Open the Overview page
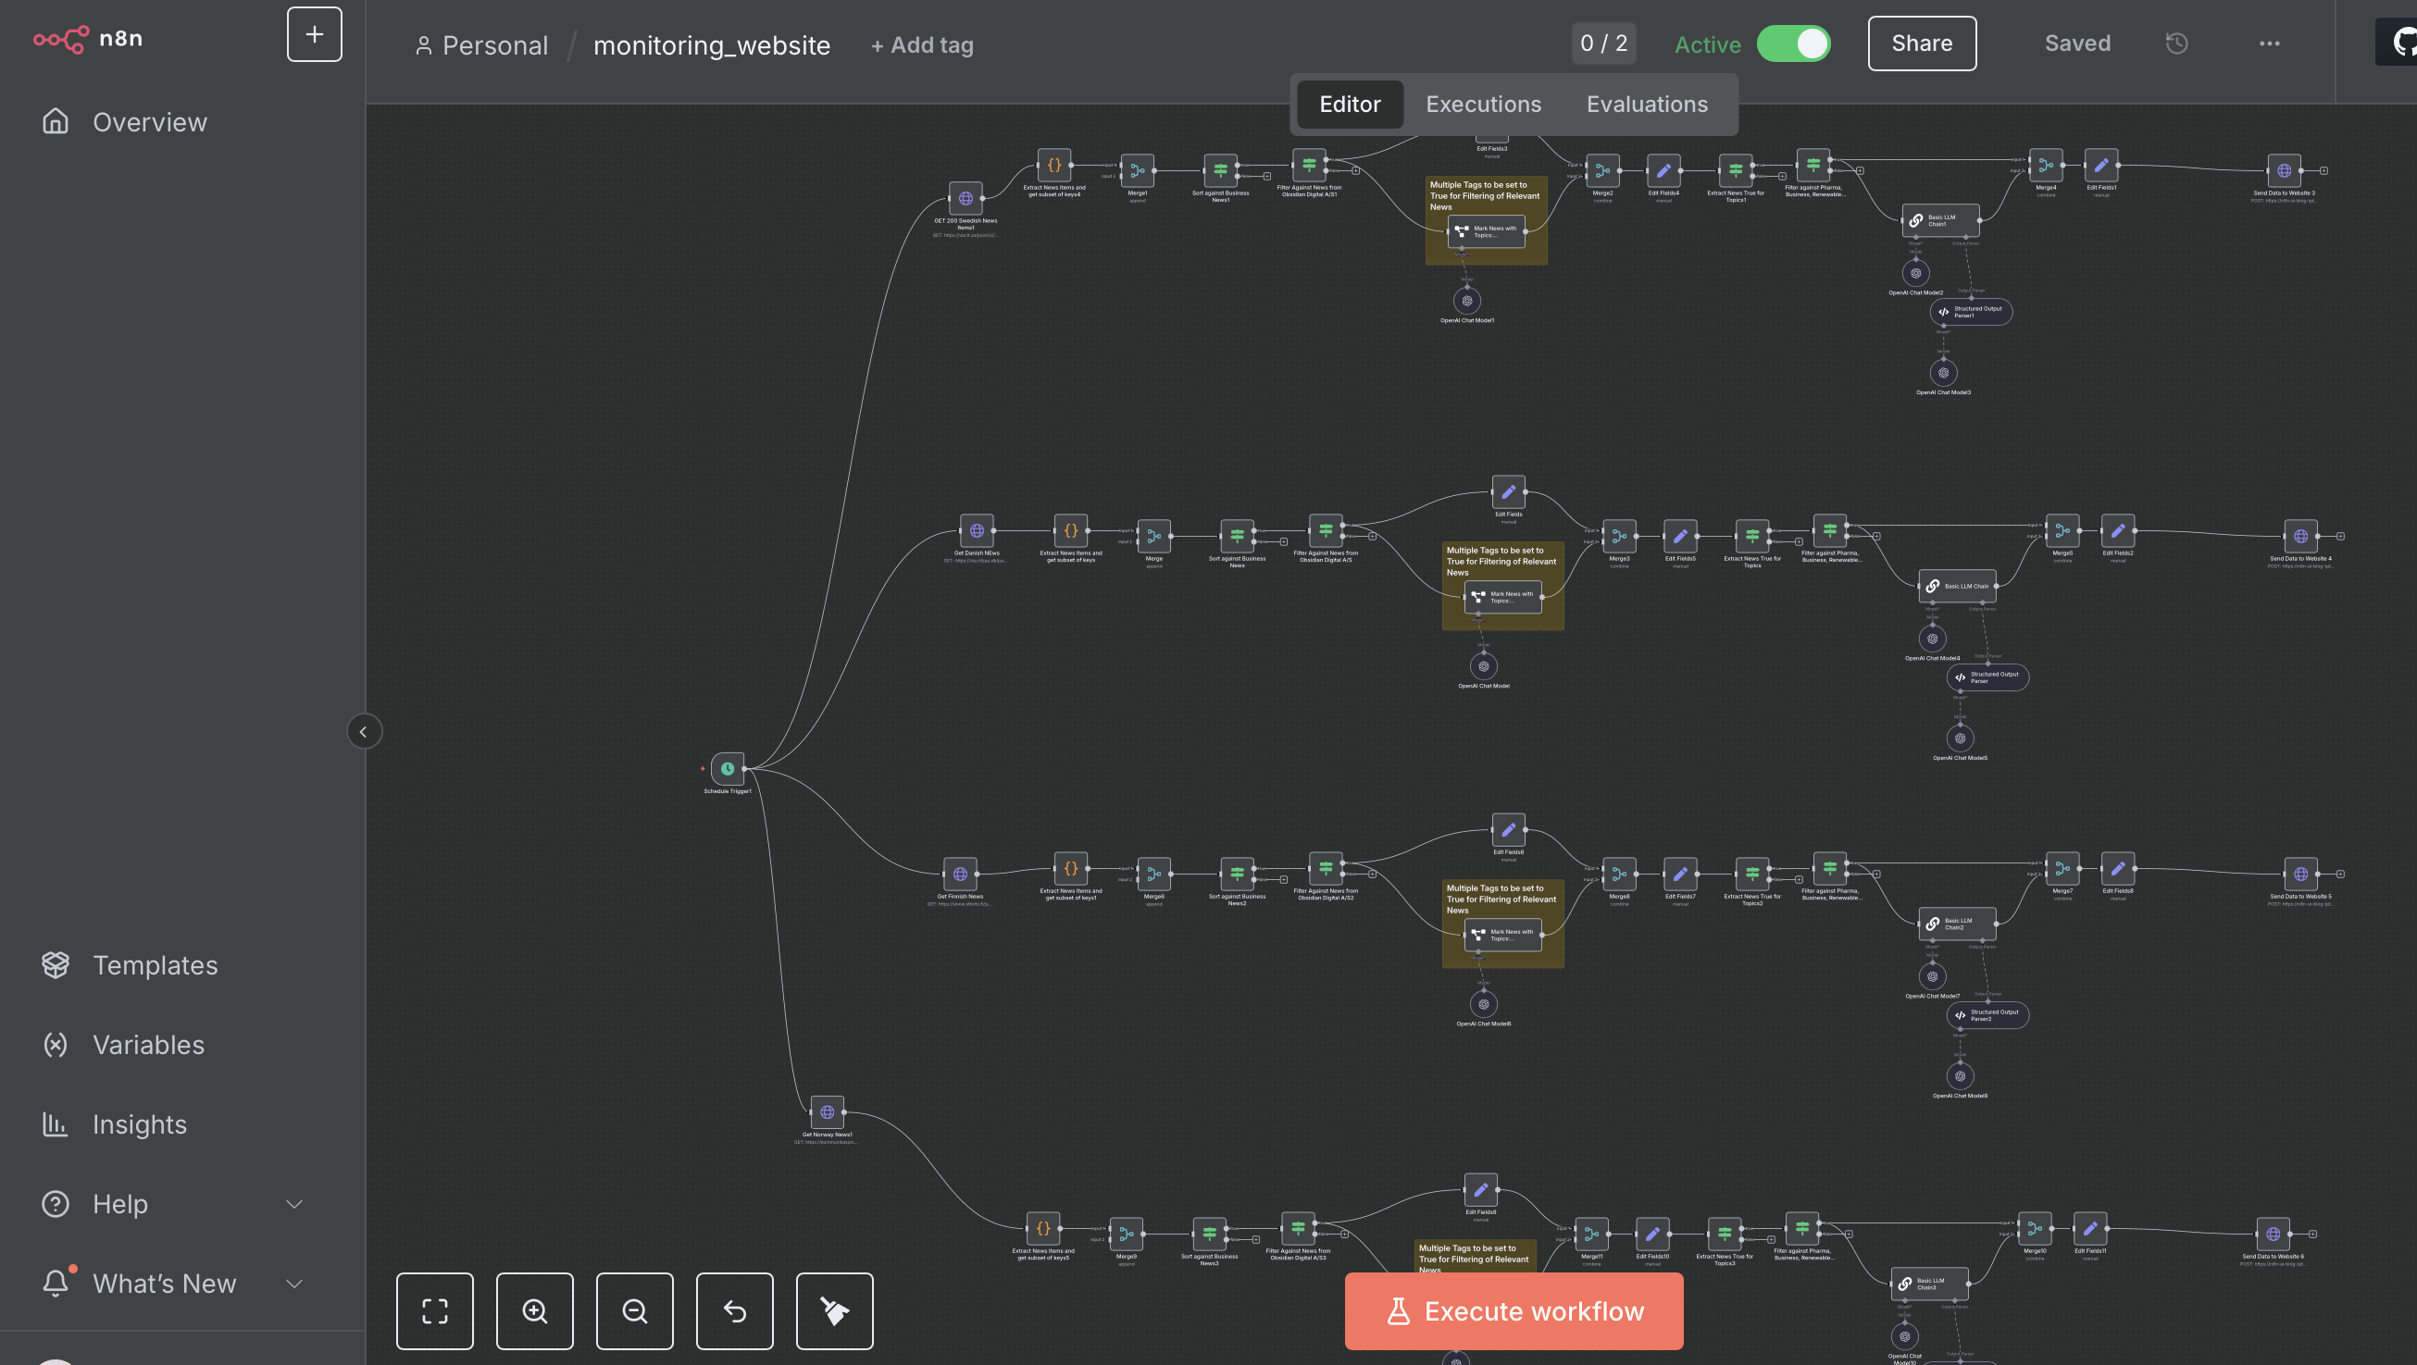Image resolution: width=2417 pixels, height=1365 pixels. [150, 122]
